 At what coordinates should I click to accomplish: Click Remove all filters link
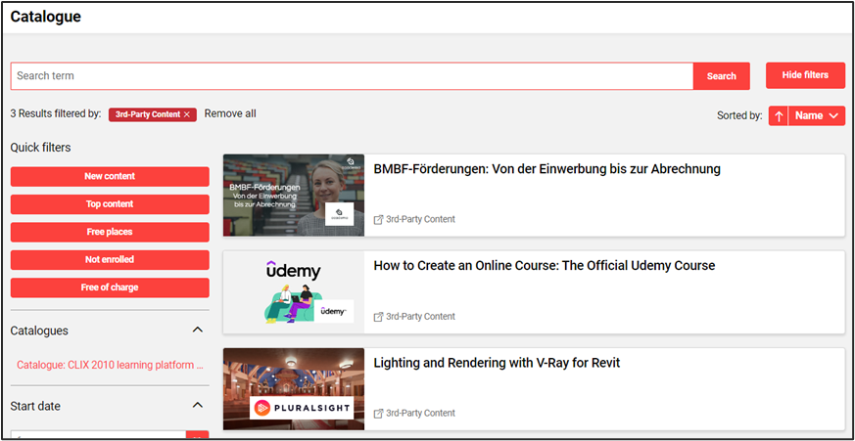230,113
